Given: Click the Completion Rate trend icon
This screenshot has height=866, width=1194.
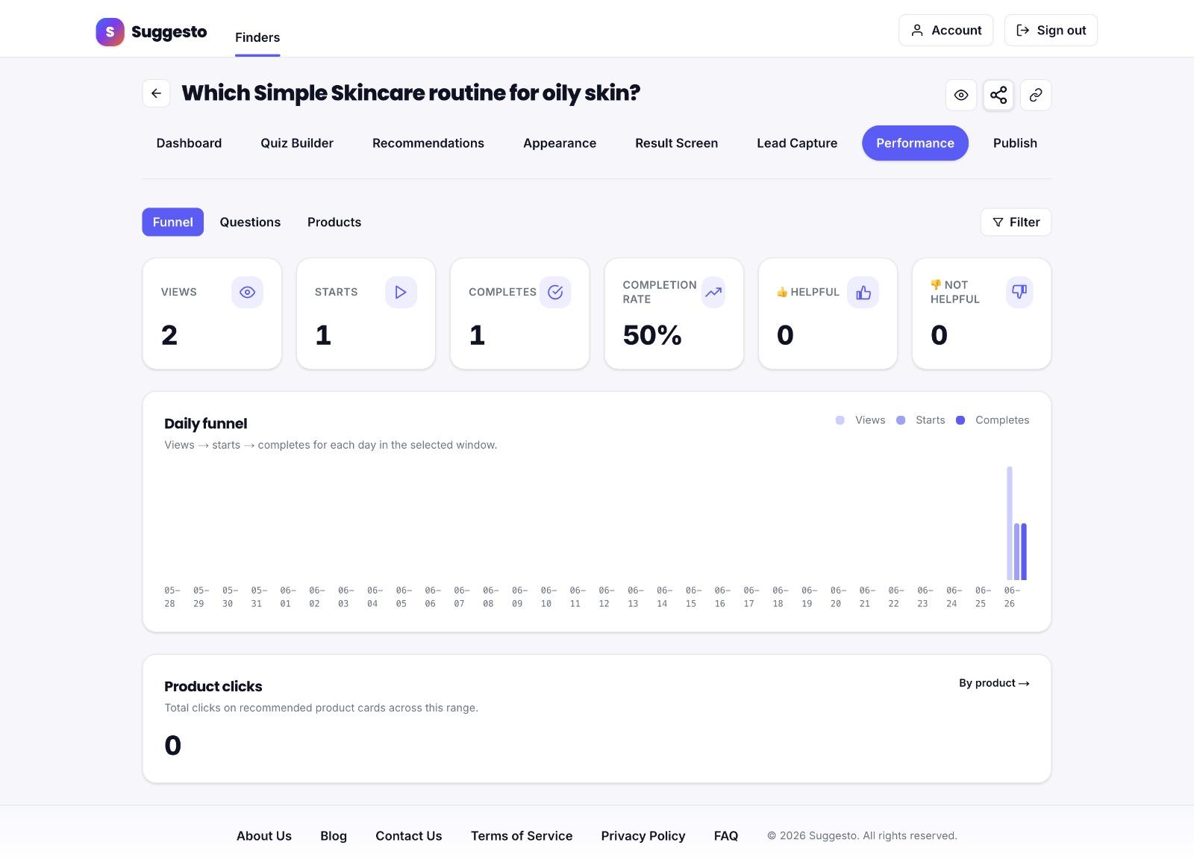Looking at the screenshot, I should 713,292.
